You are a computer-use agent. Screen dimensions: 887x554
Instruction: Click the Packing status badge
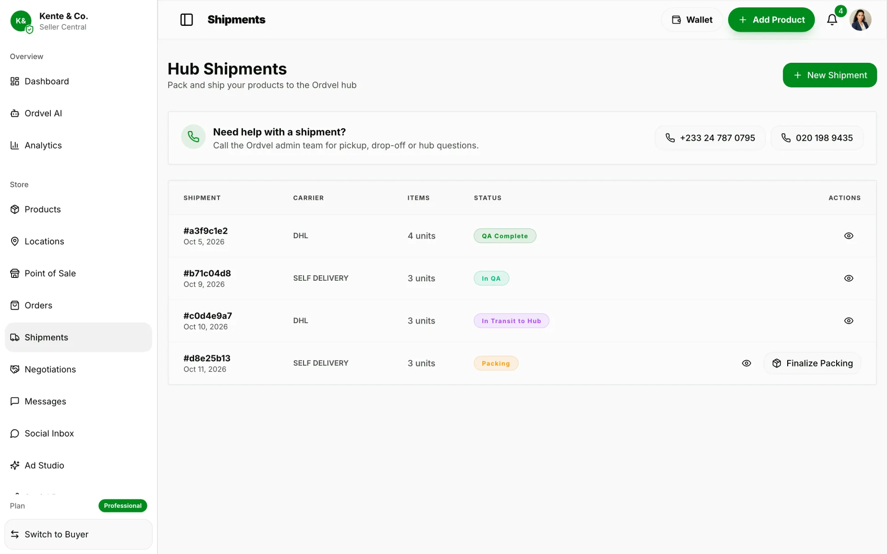coord(496,363)
